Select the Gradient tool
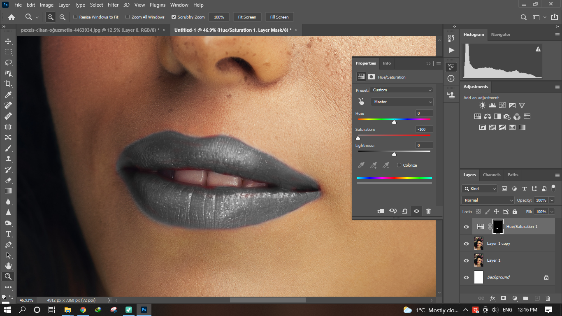 click(x=8, y=191)
